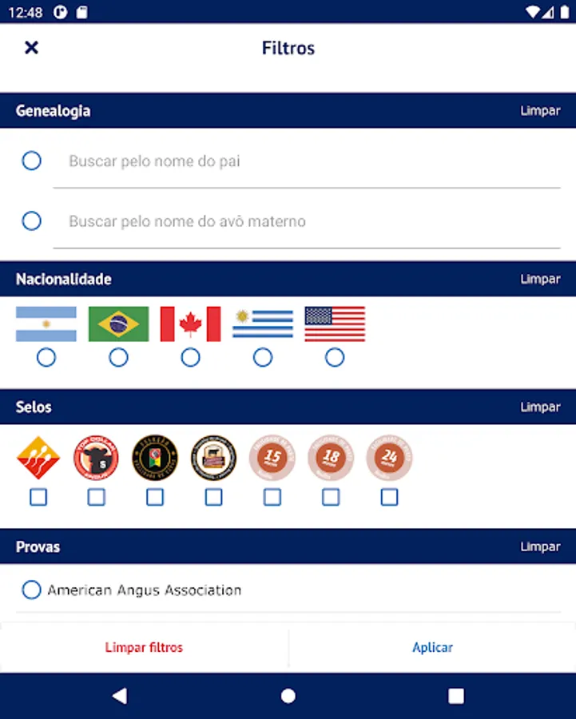Tap the Argentina flag icon
Image resolution: width=576 pixels, height=719 pixels.
46,324
